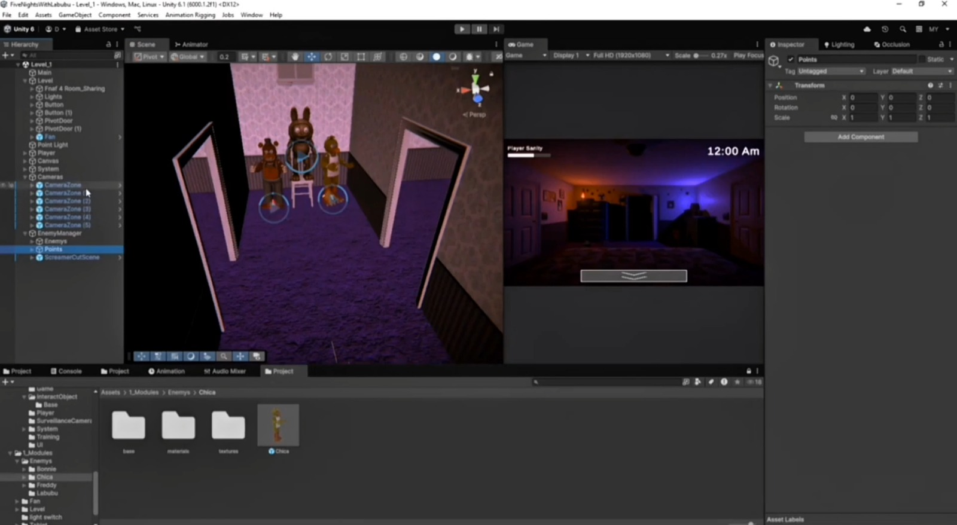Collapse the EnemyManager object in Hierarchy
957x525 pixels.
(x=25, y=233)
